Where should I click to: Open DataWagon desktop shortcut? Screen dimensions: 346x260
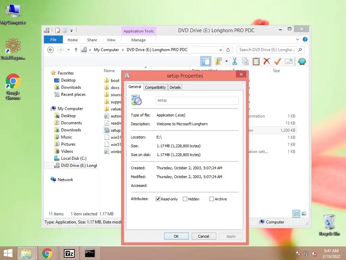point(13,49)
